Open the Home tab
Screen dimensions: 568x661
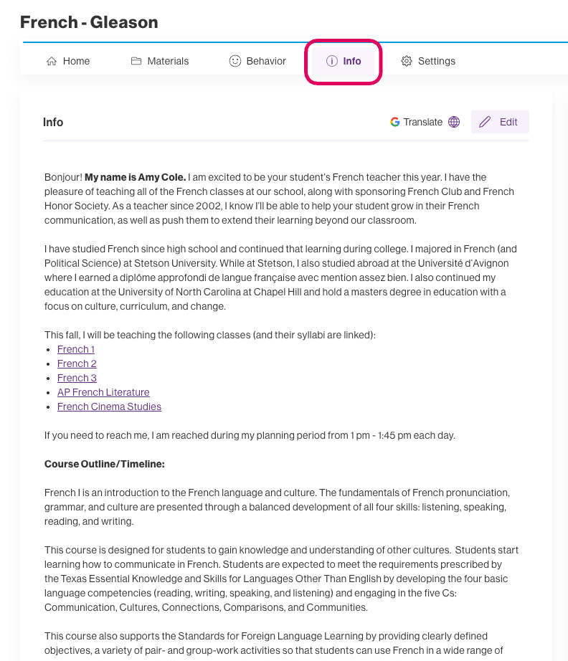click(76, 62)
